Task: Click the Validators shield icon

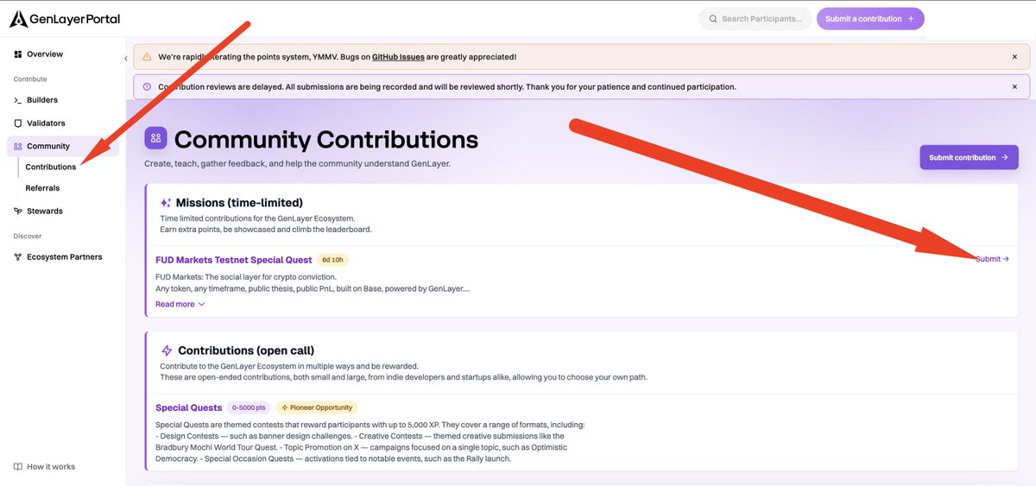Action: click(17, 123)
